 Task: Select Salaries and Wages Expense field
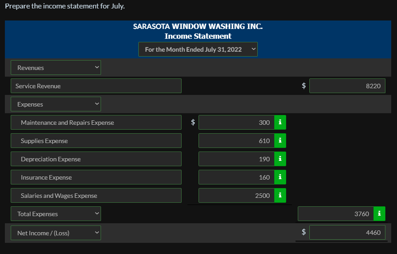[x=96, y=196]
